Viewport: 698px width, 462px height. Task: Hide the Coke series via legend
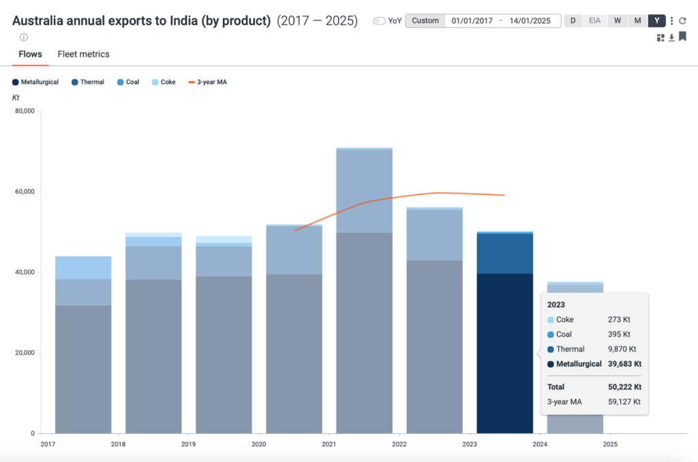164,82
